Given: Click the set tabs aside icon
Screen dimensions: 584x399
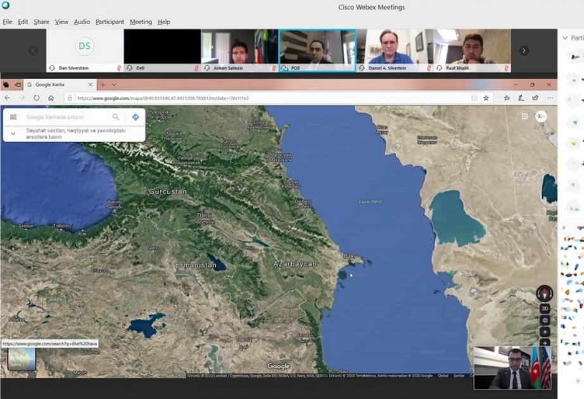Looking at the screenshot, I should (18, 85).
